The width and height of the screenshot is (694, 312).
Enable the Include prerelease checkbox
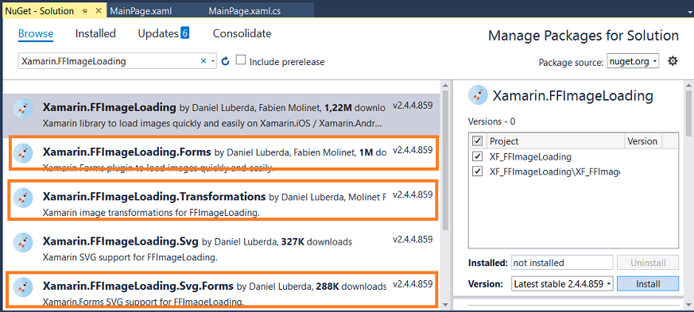[x=240, y=60]
